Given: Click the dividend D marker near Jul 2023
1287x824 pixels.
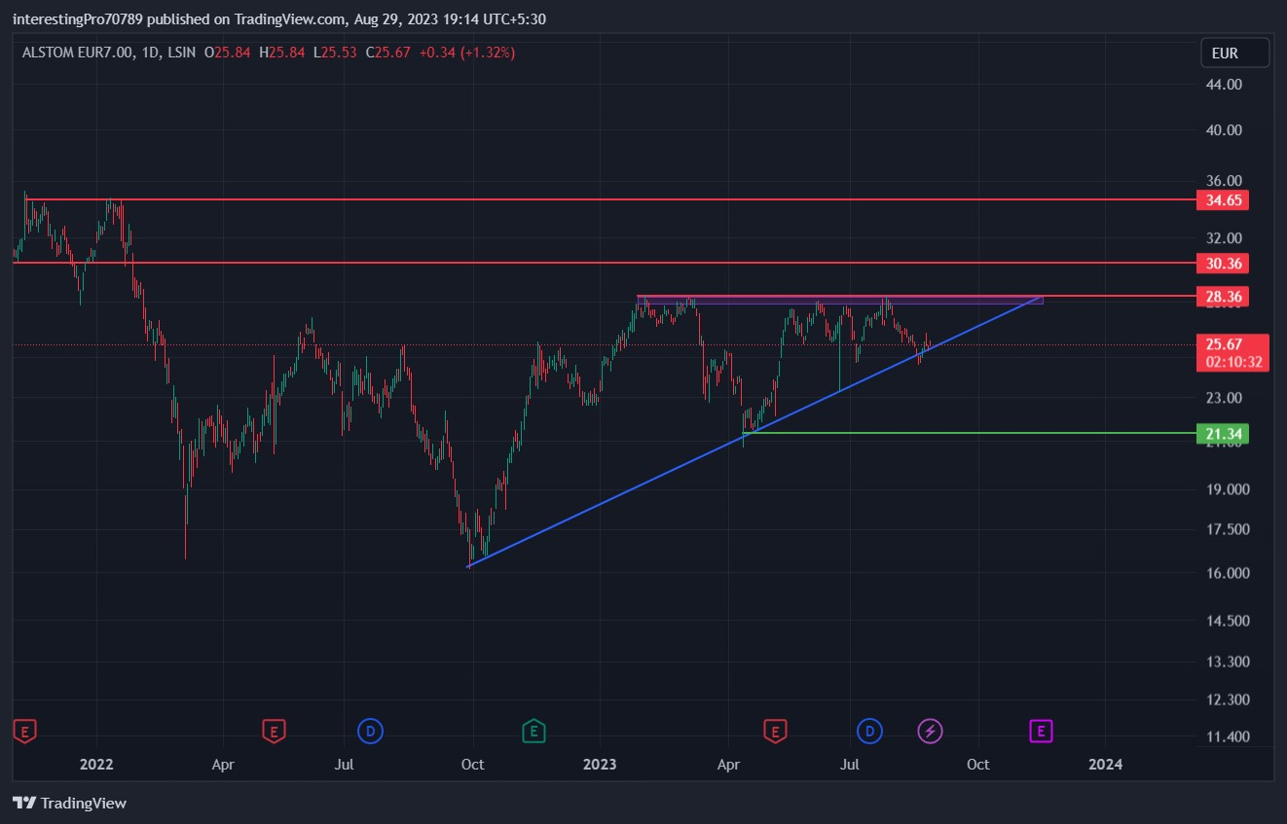Looking at the screenshot, I should [869, 730].
